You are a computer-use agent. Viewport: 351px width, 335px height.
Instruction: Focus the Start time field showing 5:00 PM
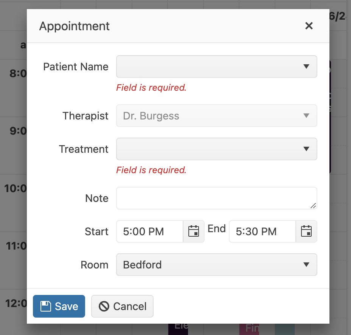pyautogui.click(x=150, y=231)
